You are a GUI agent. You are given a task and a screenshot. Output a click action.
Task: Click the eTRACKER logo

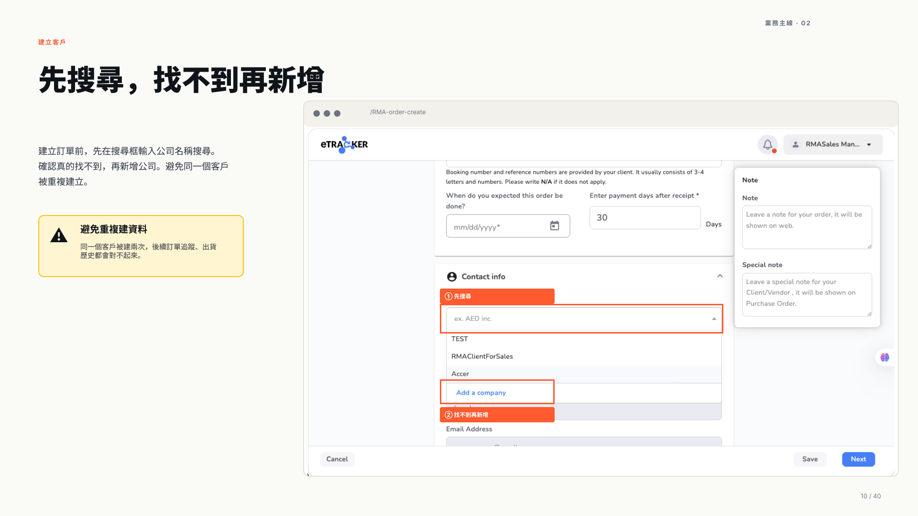(x=344, y=144)
